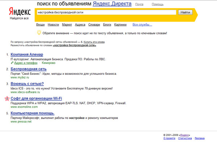Image resolution: width=217 pixels, height=142 pixels.
Task: Click the Партнер Майкрософт description text
Action: pos(64,118)
